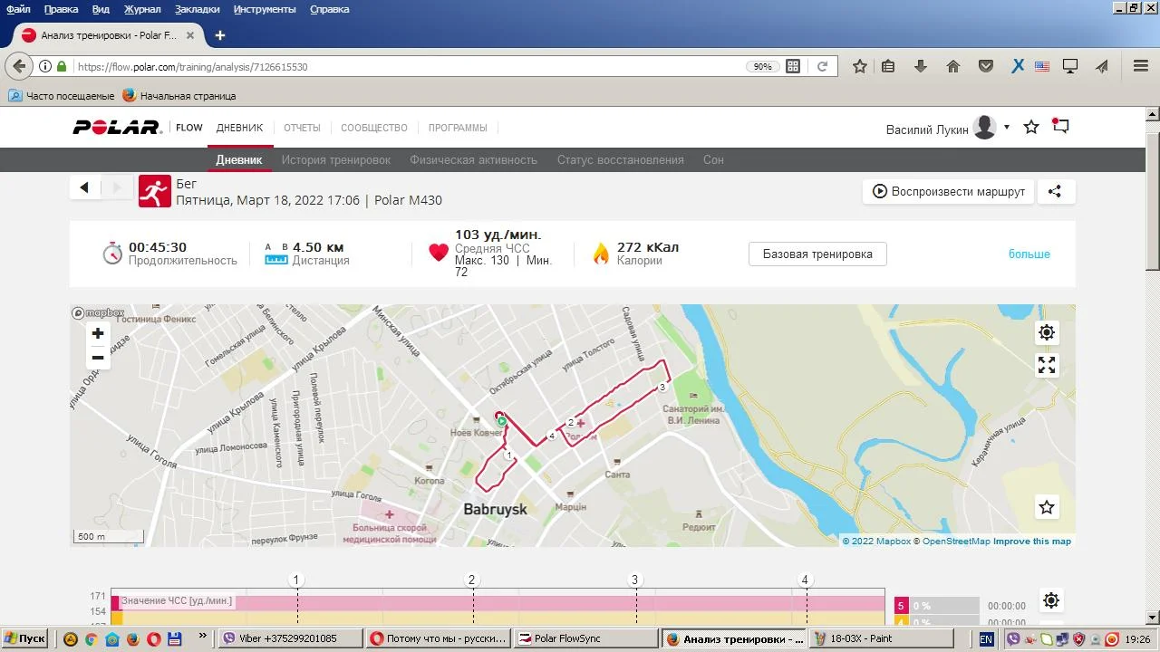
Task: Open the Файл menu
Action: point(18,9)
